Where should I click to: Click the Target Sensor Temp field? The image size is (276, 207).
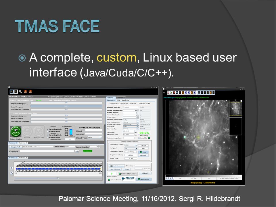131,155
